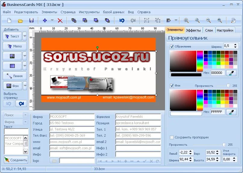Click the Фамилия field Krzysztof Pawelski
Viewport: 243px width, 173px height.
click(x=138, y=117)
